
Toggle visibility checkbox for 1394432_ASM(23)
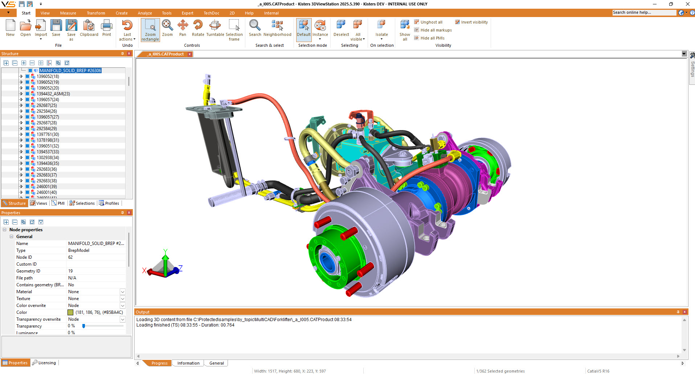pyautogui.click(x=28, y=94)
